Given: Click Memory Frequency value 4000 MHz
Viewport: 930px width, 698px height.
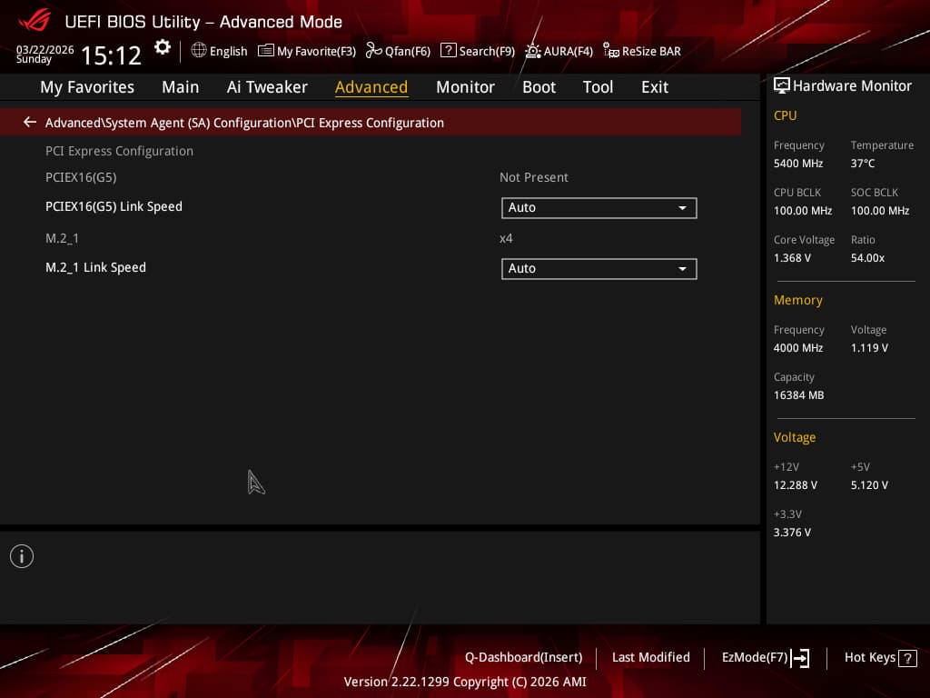Looking at the screenshot, I should tap(798, 348).
